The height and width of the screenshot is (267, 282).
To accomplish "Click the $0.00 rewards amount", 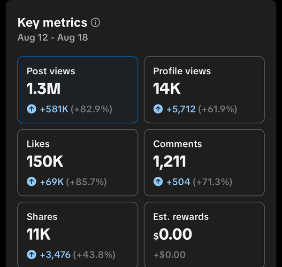I will (173, 234).
